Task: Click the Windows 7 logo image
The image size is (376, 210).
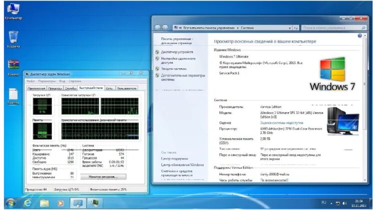Action: click(333, 74)
